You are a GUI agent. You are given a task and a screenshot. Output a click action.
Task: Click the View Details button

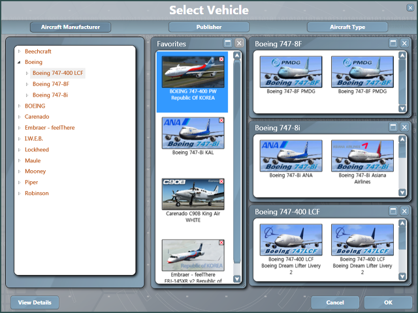pyautogui.click(x=35, y=303)
